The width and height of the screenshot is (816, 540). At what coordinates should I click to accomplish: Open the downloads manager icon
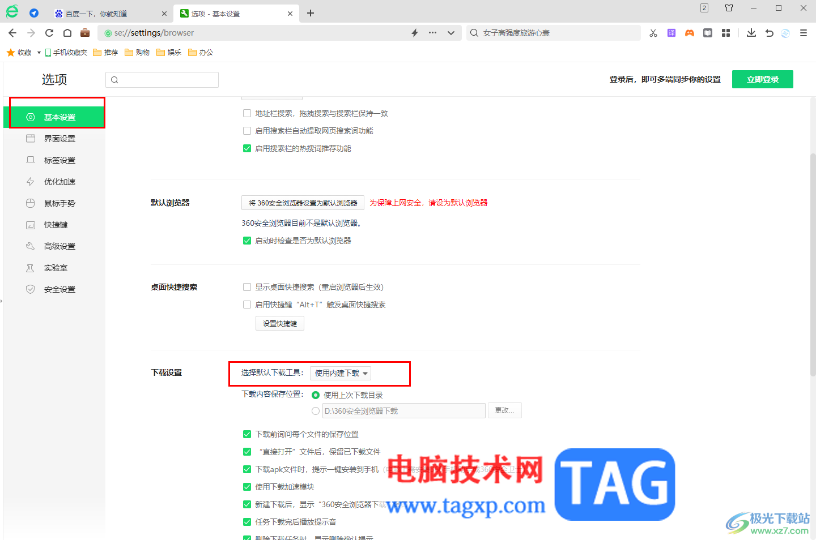[751, 33]
